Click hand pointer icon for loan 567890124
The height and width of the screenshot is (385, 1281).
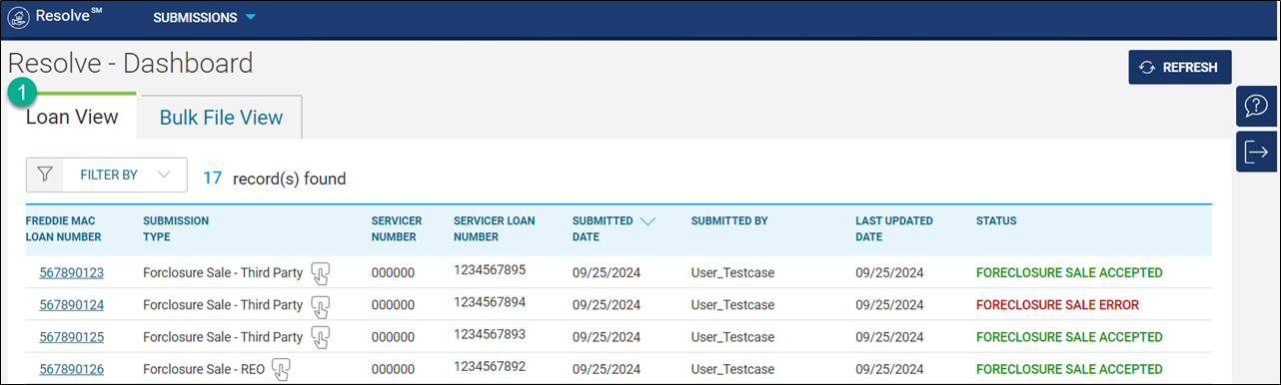[x=321, y=305]
